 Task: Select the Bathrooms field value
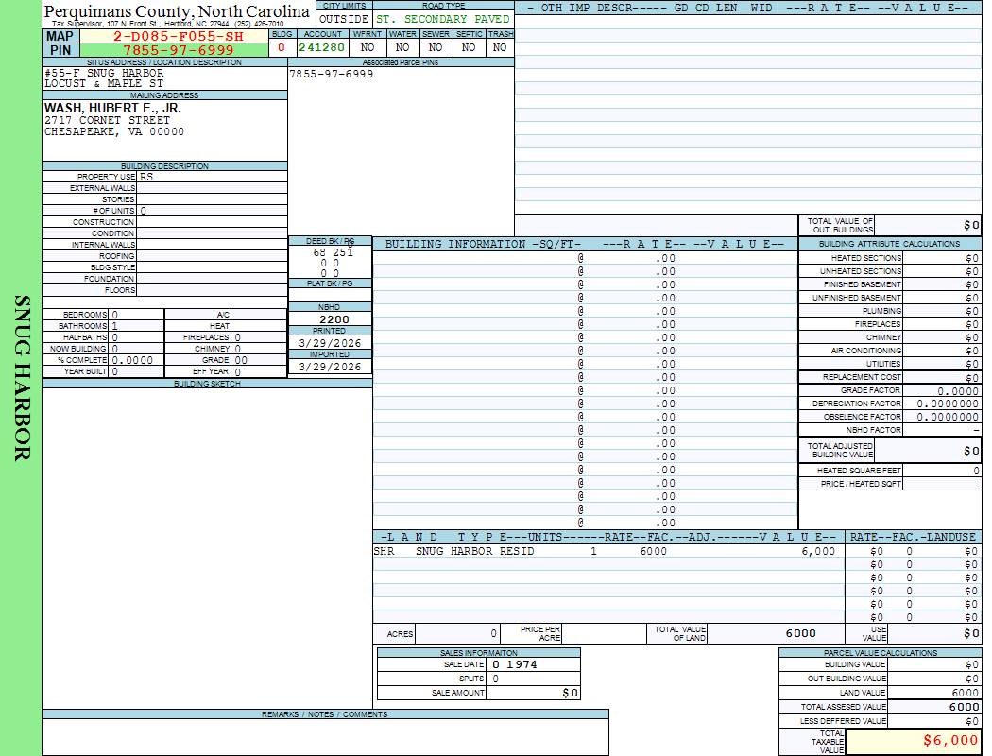[135, 326]
